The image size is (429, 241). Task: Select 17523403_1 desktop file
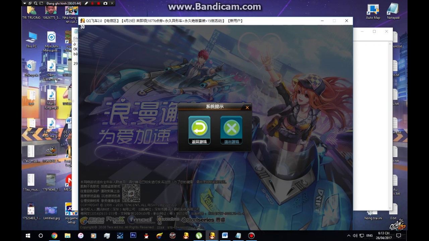pos(31,211)
